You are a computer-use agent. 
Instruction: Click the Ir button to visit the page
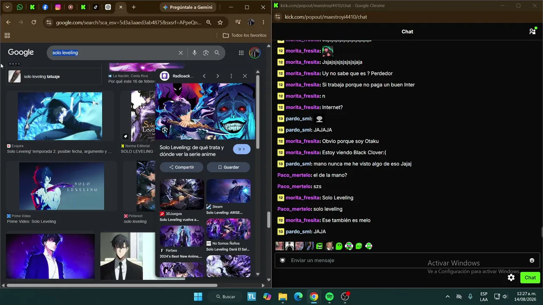(242, 149)
